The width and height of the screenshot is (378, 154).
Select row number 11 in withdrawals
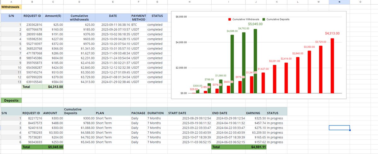click(11, 72)
